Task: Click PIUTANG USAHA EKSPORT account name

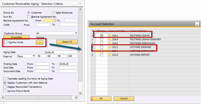Action: tap(146, 39)
